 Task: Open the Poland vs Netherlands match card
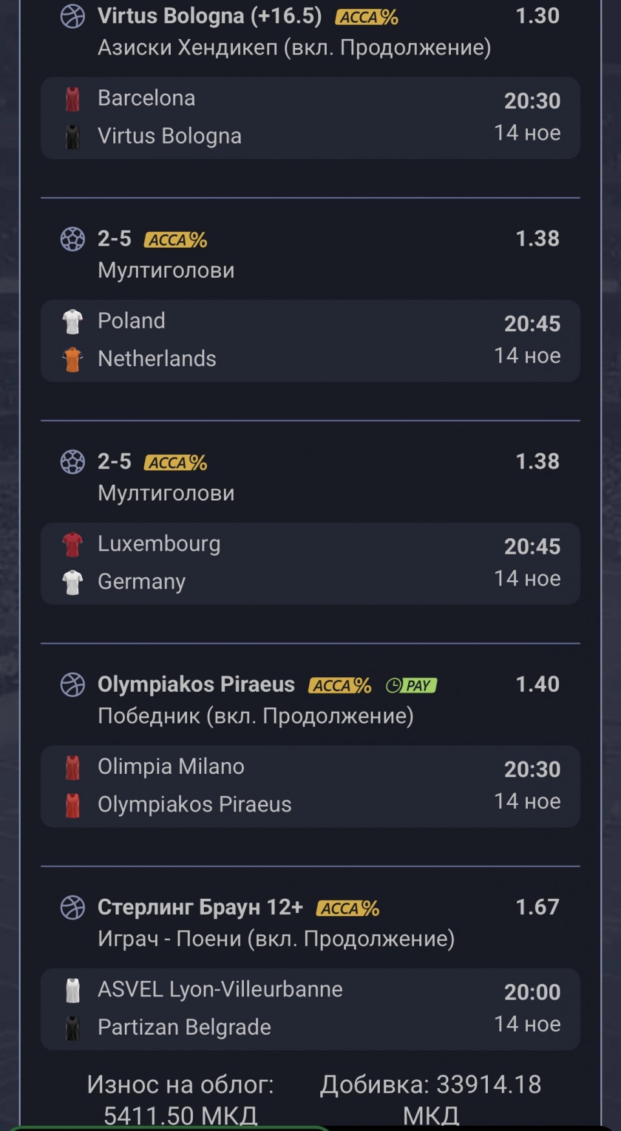[310, 340]
